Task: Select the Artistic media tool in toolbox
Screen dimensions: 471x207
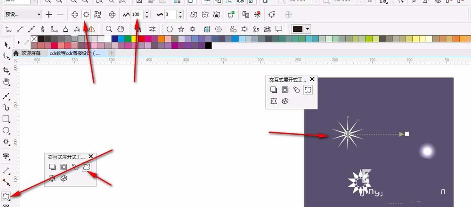Action: coord(6,107)
